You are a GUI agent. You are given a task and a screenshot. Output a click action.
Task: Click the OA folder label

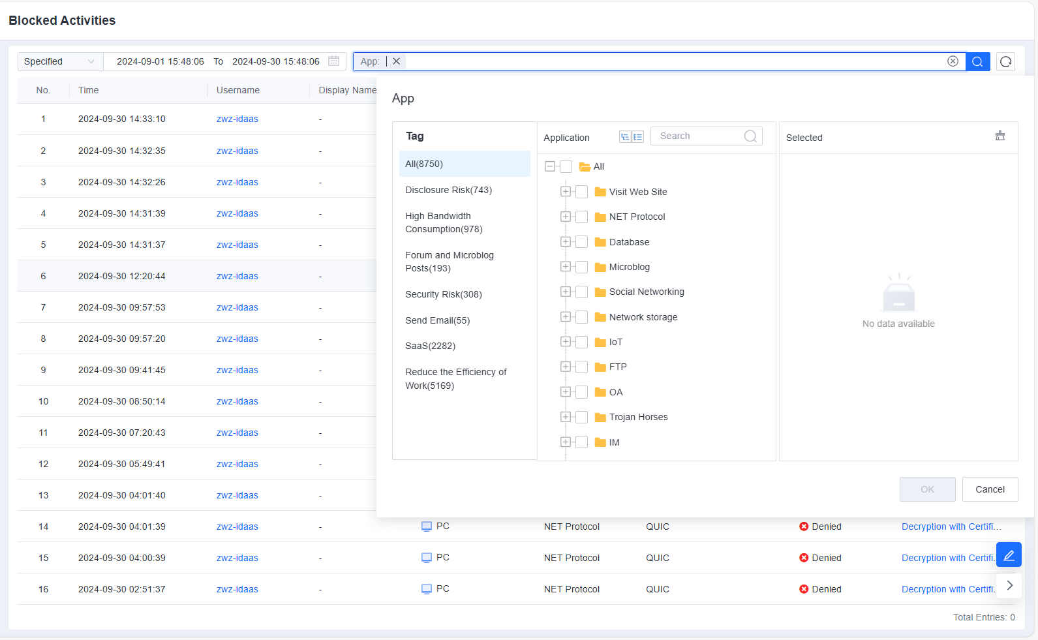coord(616,392)
